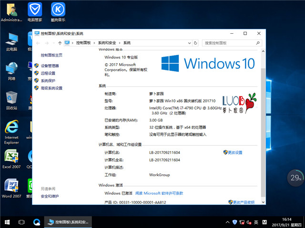Select the WorkGroup value text
The height and width of the screenshot is (228, 305).
pyautogui.click(x=159, y=175)
